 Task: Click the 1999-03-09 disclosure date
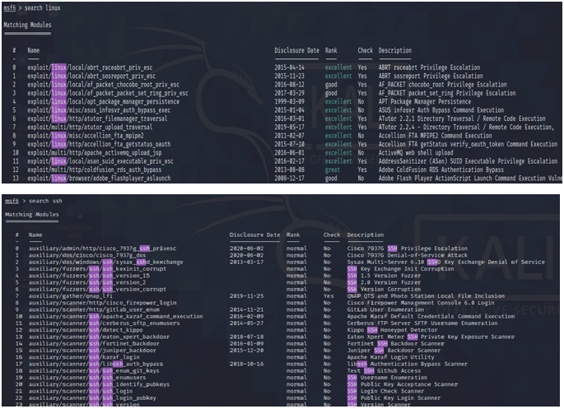(289, 102)
